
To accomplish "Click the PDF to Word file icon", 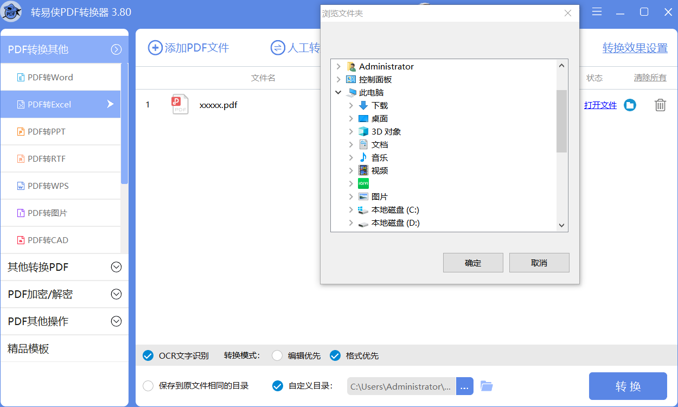I will click(x=21, y=78).
